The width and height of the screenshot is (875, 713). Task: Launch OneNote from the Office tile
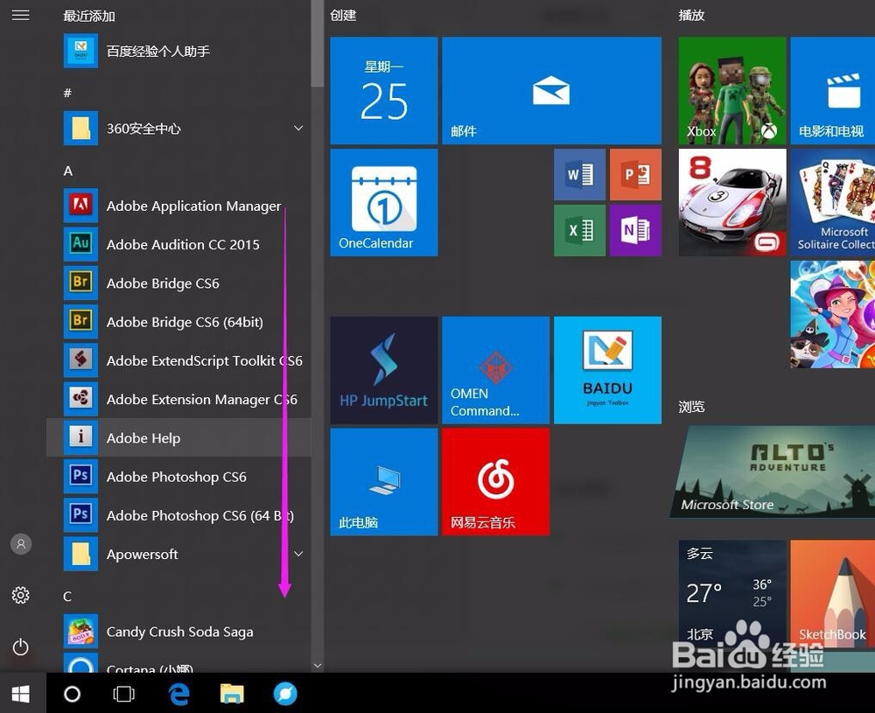click(x=635, y=230)
